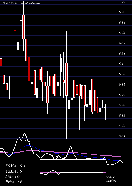
Task: Click the 7.07 price axis label
Action: click(122, 2)
